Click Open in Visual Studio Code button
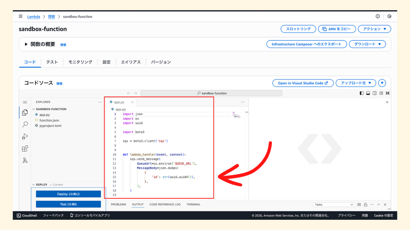The height and width of the screenshot is (230, 410). (303, 83)
